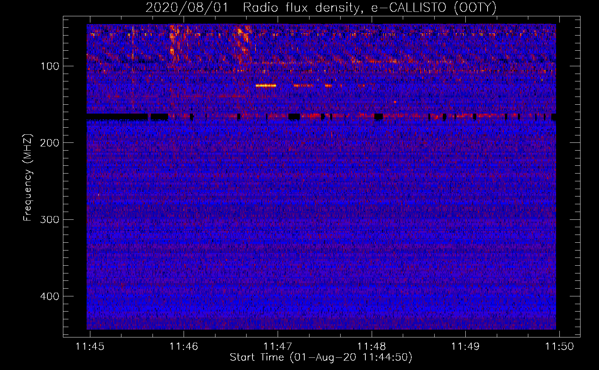This screenshot has height=370, width=599.
Task: Click the 11:47 time tick label
Action: click(x=278, y=346)
